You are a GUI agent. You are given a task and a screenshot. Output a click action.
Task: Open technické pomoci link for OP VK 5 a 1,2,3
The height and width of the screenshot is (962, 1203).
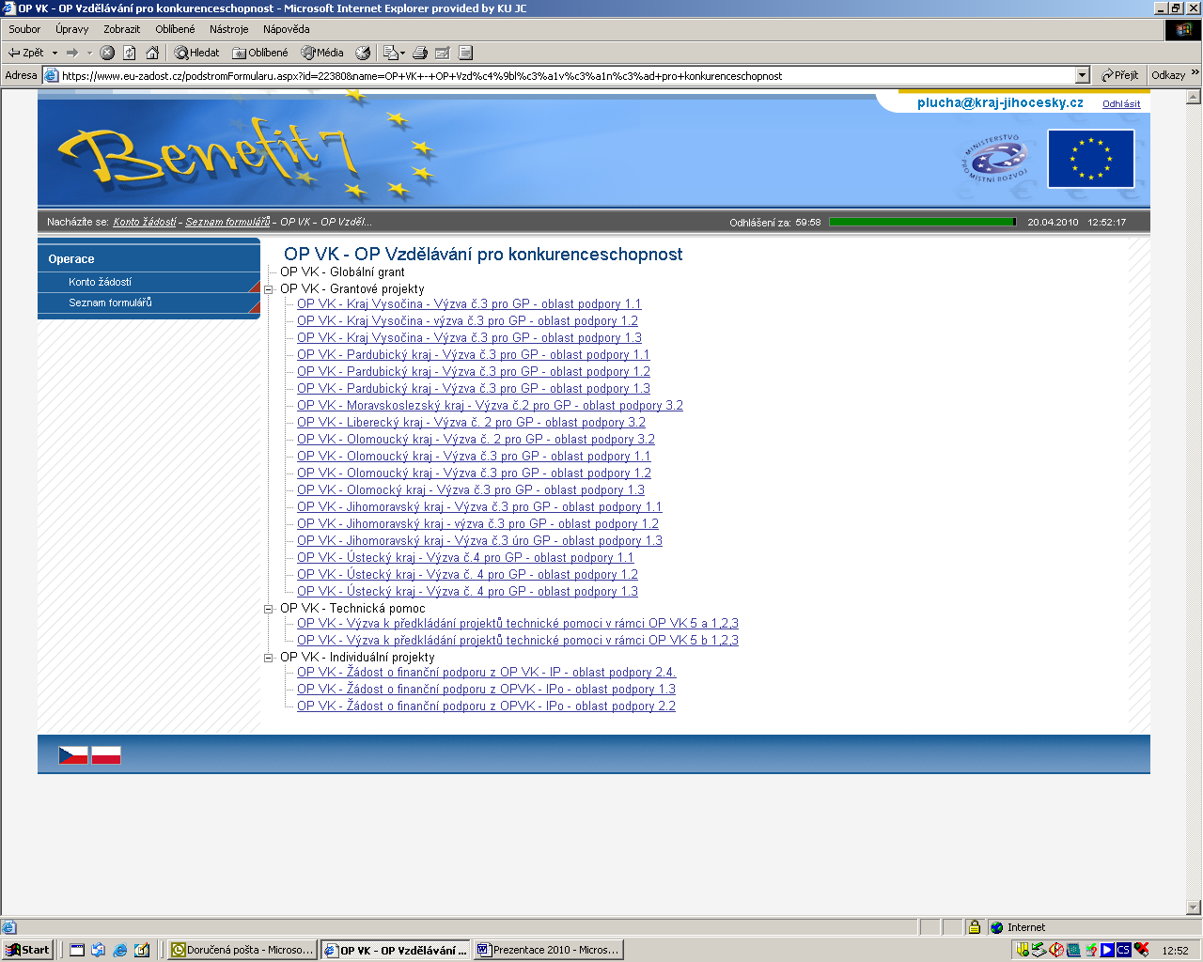coord(518,624)
